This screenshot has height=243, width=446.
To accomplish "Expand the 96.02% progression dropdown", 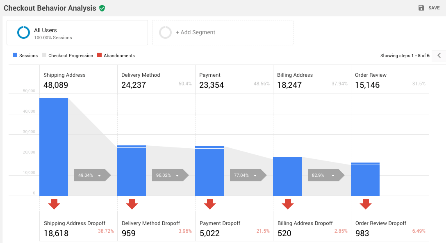I will pos(177,176).
